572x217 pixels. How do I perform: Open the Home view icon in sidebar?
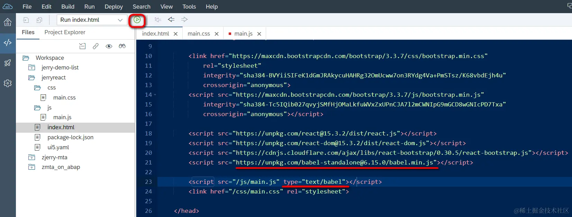coord(8,22)
